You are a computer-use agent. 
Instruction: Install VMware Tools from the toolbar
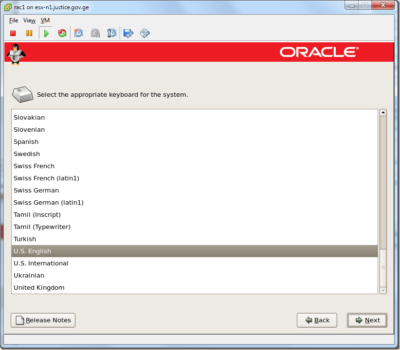tap(145, 33)
